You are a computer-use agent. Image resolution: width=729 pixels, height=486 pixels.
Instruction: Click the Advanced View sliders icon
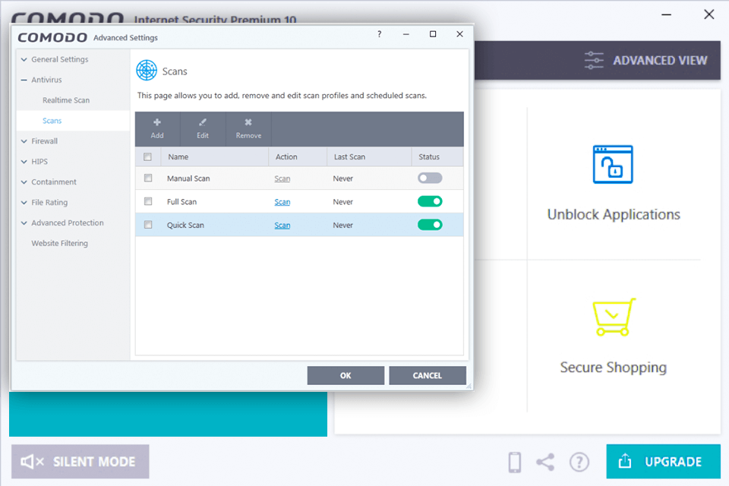(594, 61)
